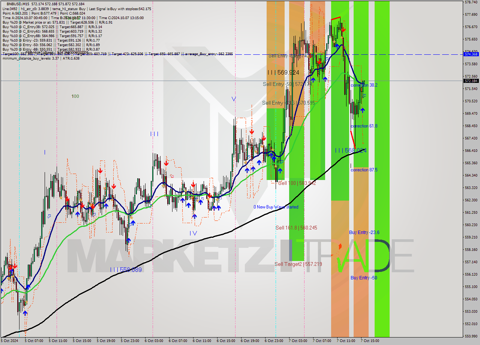Click the 578.740 price axis label

coord(471,2)
